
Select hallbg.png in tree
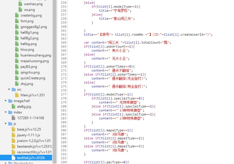click(x=28, y=44)
